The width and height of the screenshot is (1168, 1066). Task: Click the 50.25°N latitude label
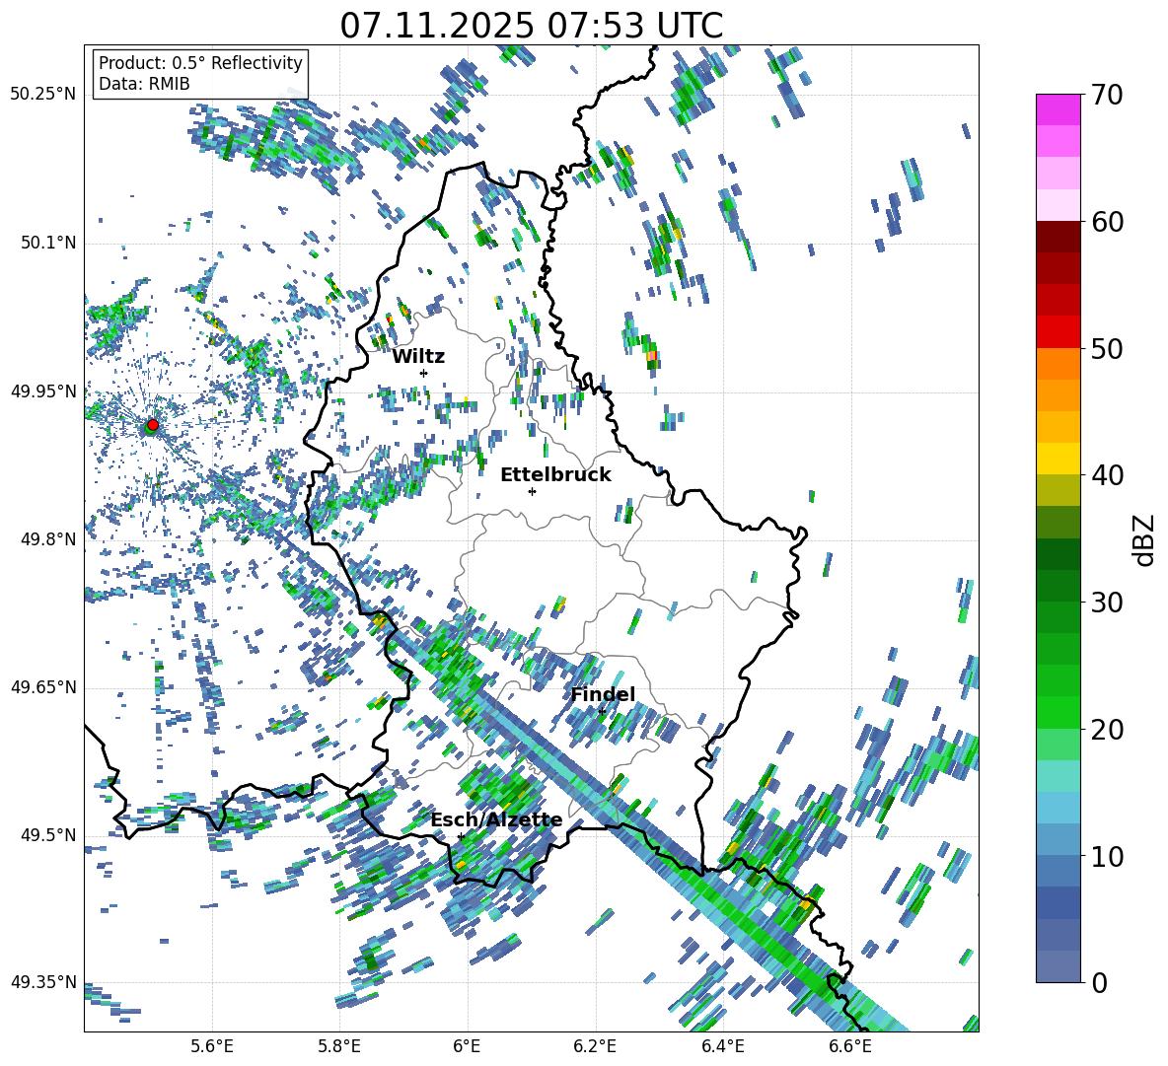(43, 95)
